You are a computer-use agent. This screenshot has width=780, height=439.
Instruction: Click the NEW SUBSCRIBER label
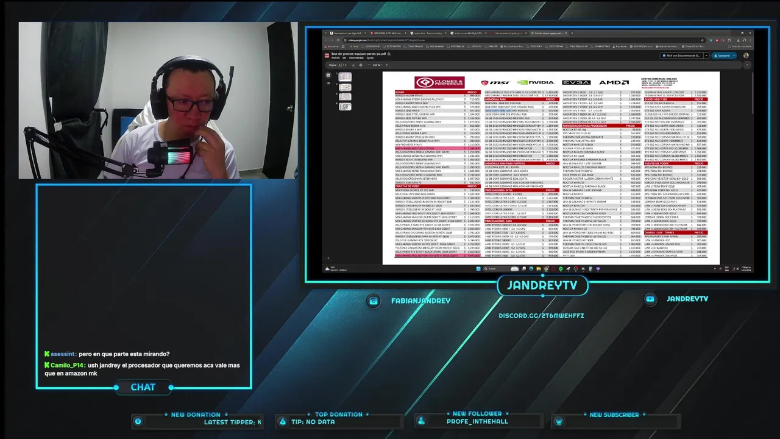[614, 415]
